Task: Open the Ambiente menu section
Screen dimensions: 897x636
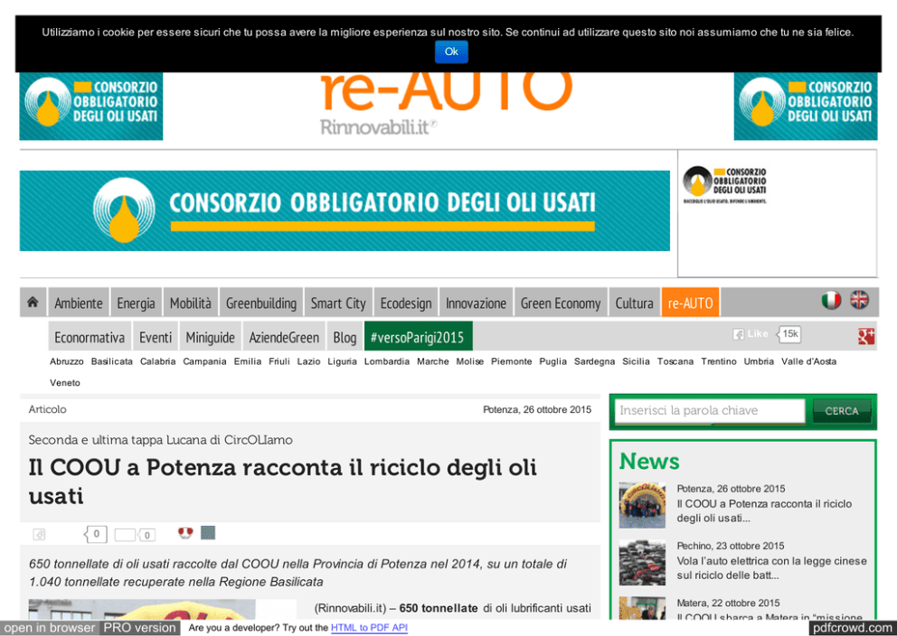Action: coord(79,304)
